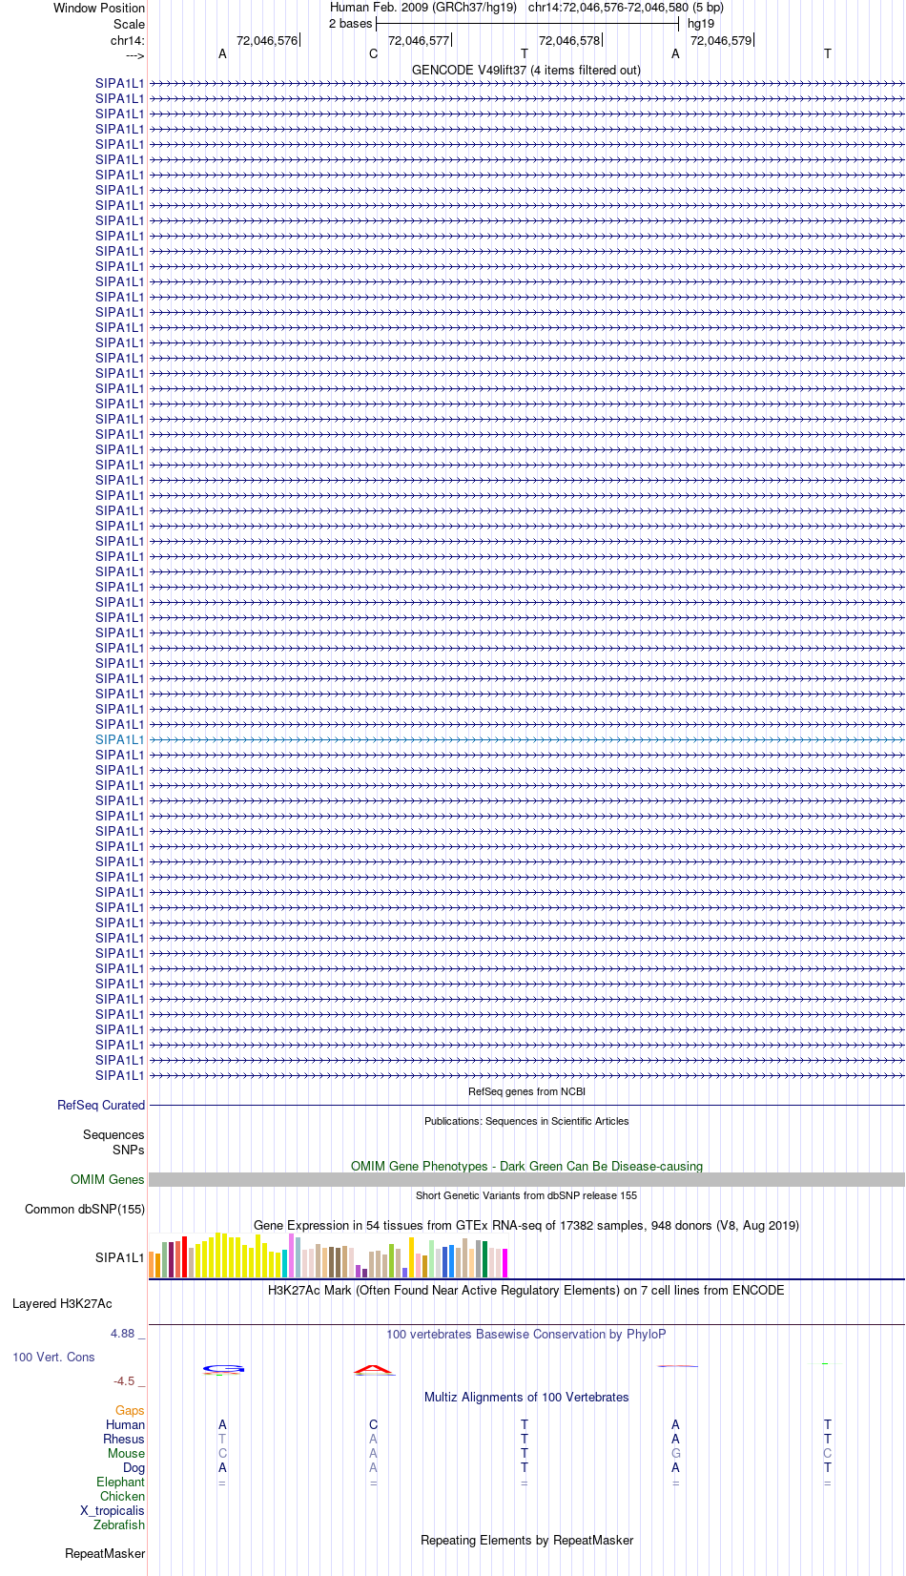Click the position label 72,046,577
Viewport: 906px width, 1576px height.
pyautogui.click(x=419, y=40)
